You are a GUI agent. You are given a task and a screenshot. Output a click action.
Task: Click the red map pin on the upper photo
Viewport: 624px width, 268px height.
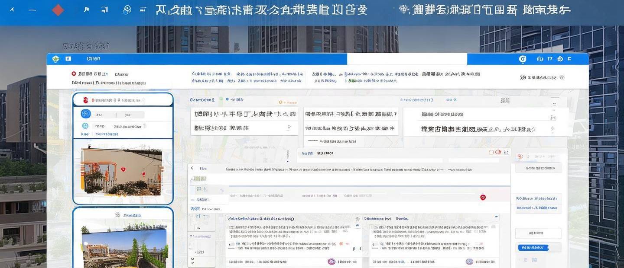click(123, 169)
